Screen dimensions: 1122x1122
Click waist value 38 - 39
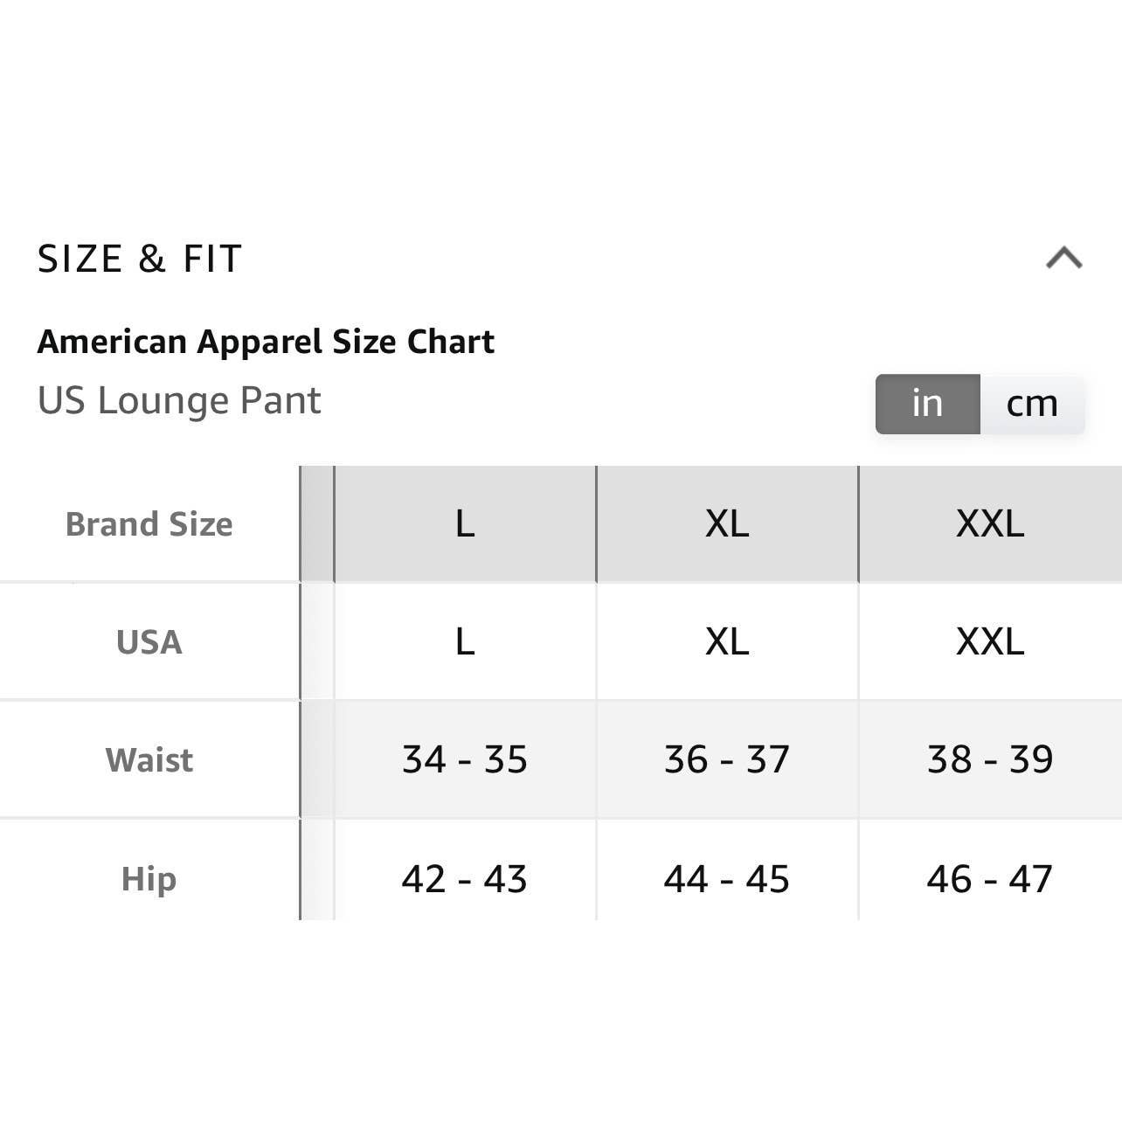pyautogui.click(x=990, y=759)
